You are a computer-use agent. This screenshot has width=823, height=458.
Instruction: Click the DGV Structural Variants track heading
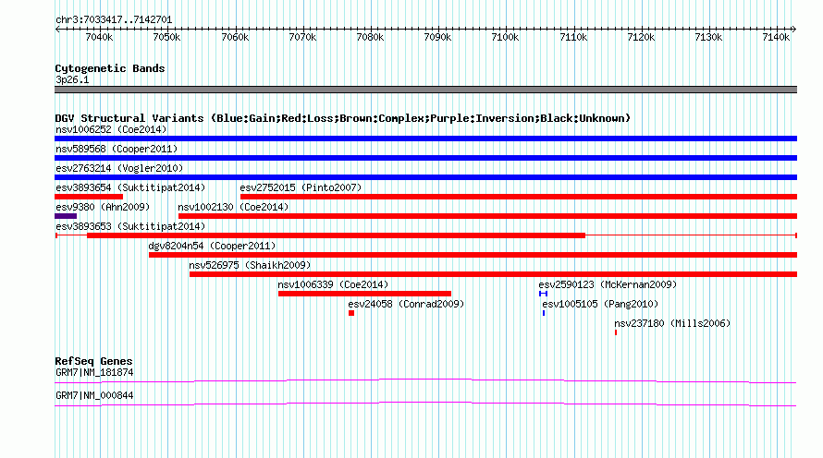point(343,118)
